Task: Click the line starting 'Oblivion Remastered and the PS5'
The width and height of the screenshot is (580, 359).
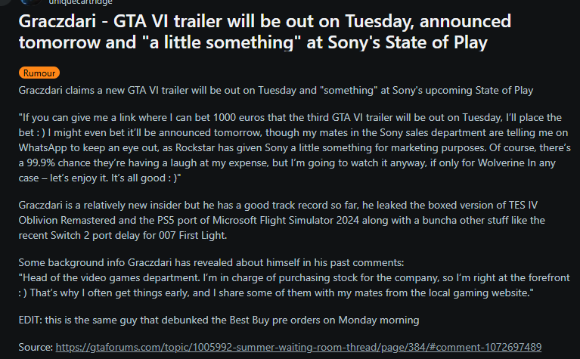Action: (281, 221)
